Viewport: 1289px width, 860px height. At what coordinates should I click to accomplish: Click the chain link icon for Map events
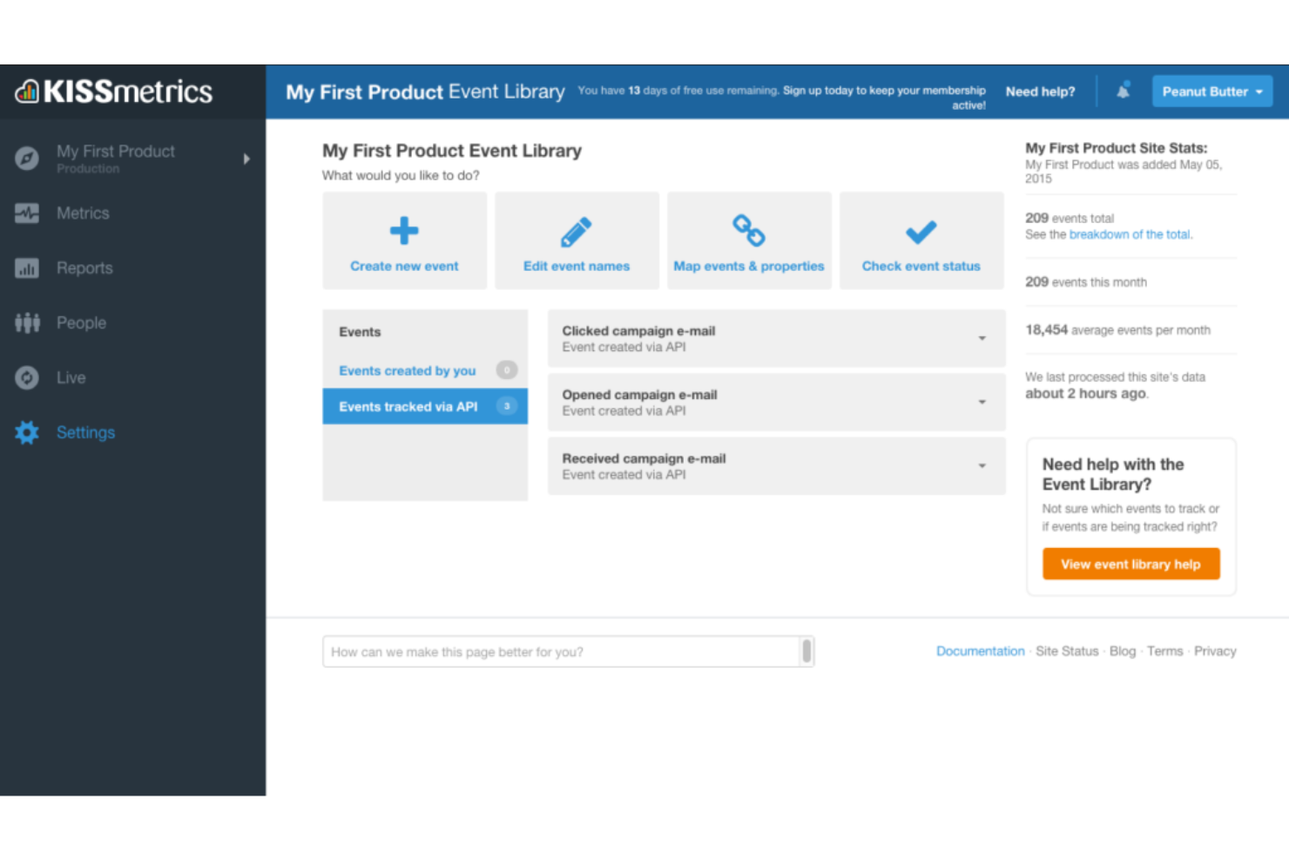point(748,231)
